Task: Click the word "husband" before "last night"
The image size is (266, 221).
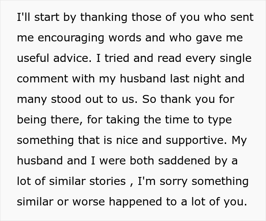Action: (142, 79)
